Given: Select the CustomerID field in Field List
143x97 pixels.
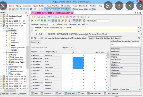Looking at the screenshot, I should coord(126,49).
